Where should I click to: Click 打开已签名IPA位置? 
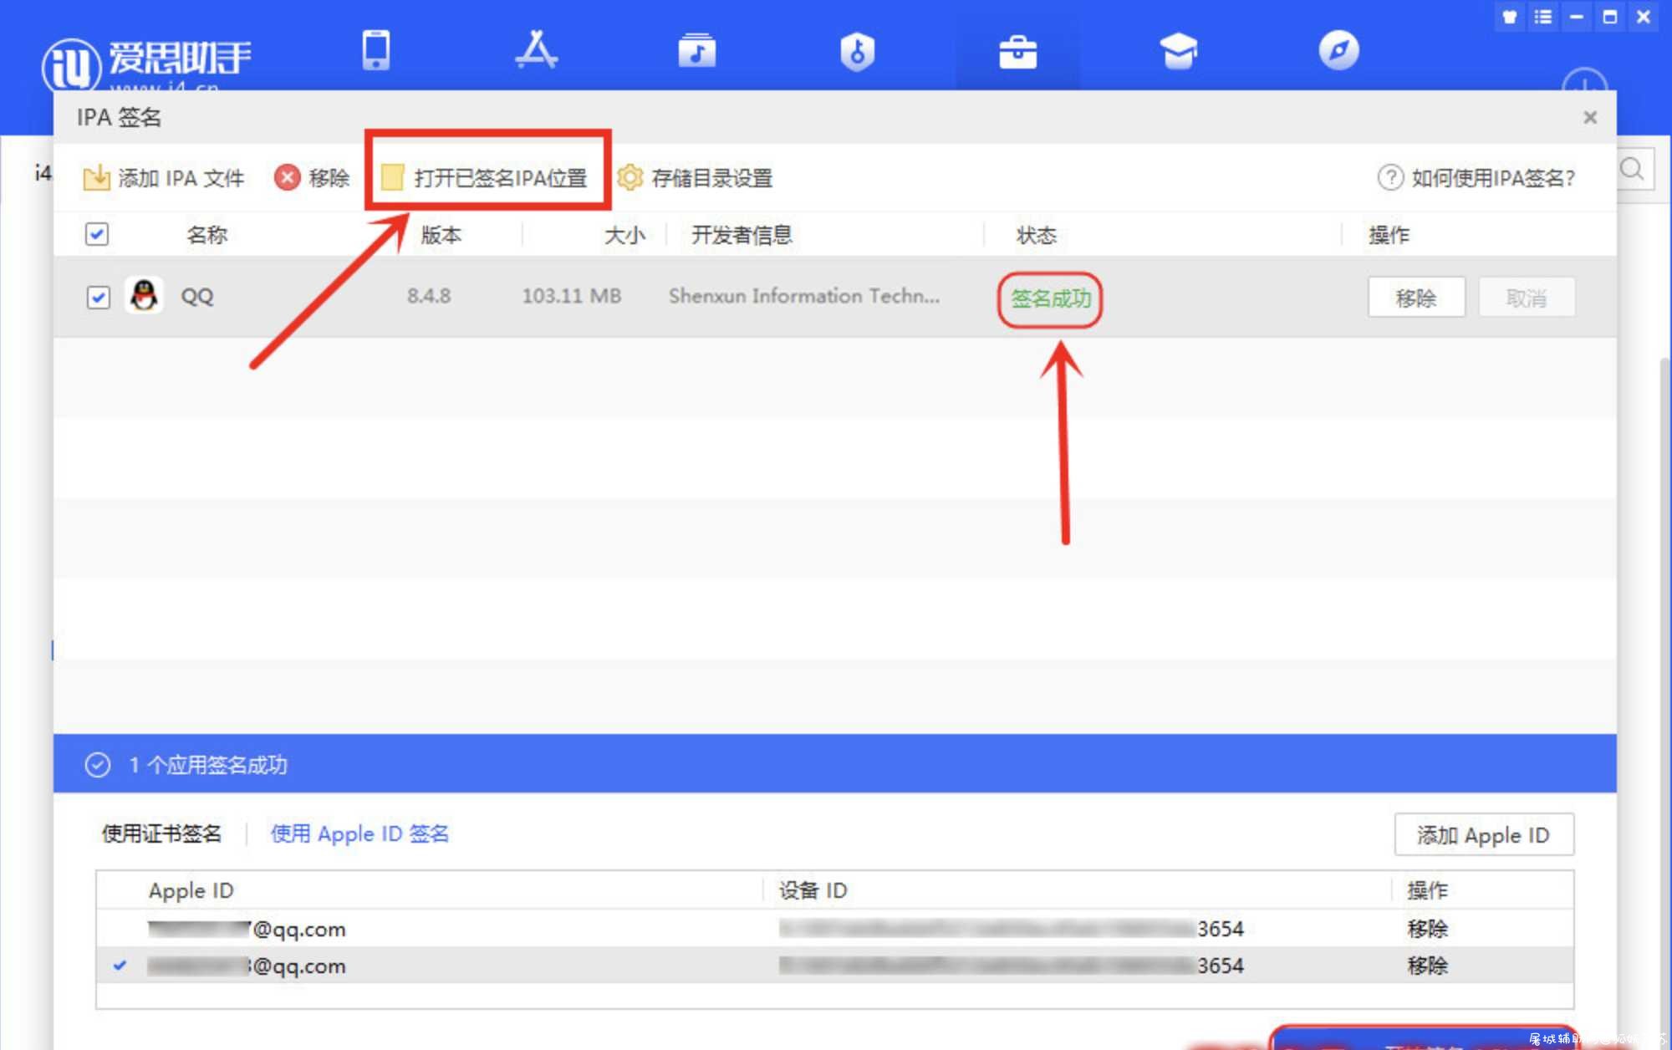[485, 178]
